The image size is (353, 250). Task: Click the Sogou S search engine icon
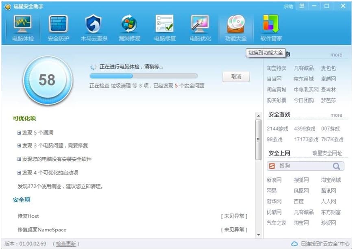[x=272, y=166]
